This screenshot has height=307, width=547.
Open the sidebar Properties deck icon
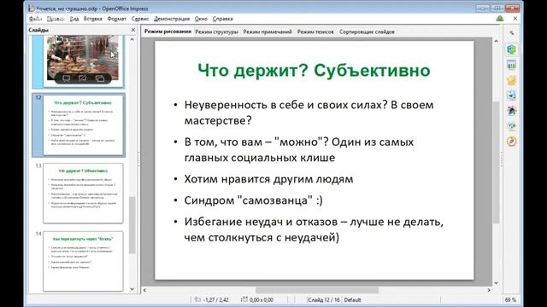(511, 49)
